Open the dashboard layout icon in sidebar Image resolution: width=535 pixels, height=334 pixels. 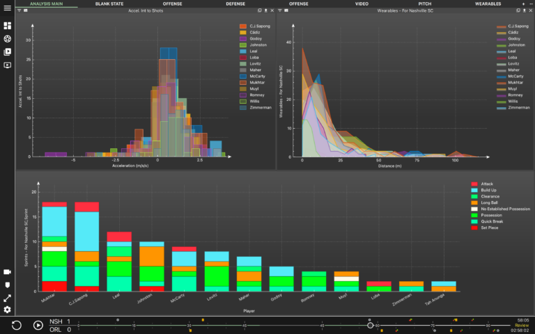[x=7, y=26]
